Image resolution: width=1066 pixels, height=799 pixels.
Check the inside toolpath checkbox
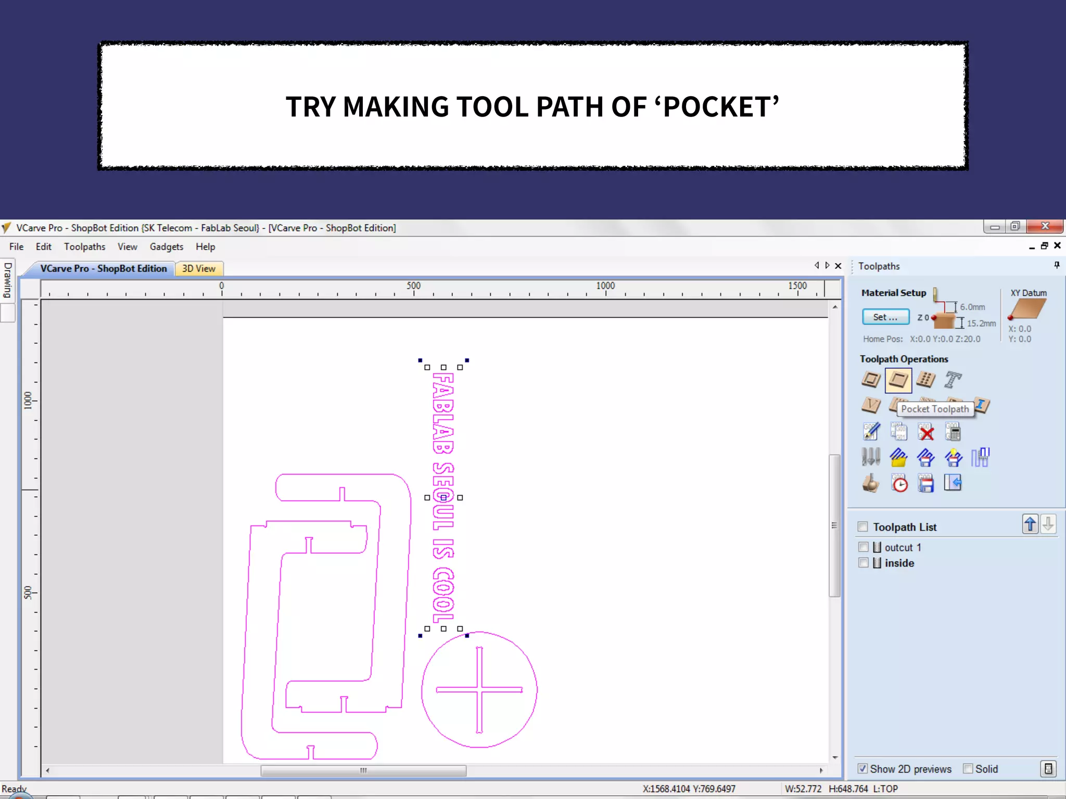[864, 563]
